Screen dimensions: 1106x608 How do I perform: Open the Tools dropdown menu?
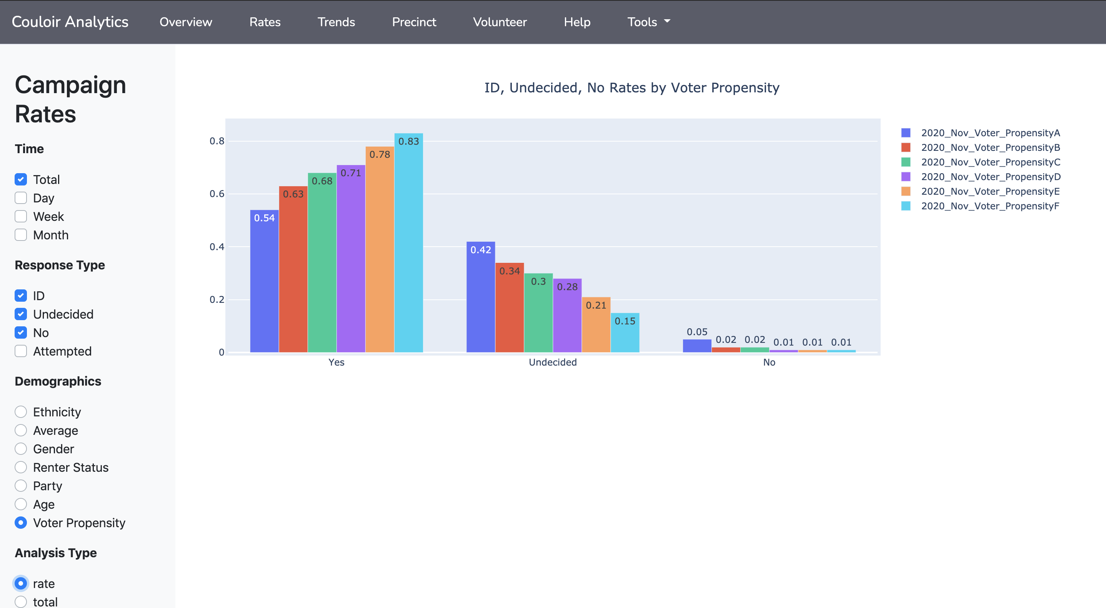point(642,22)
